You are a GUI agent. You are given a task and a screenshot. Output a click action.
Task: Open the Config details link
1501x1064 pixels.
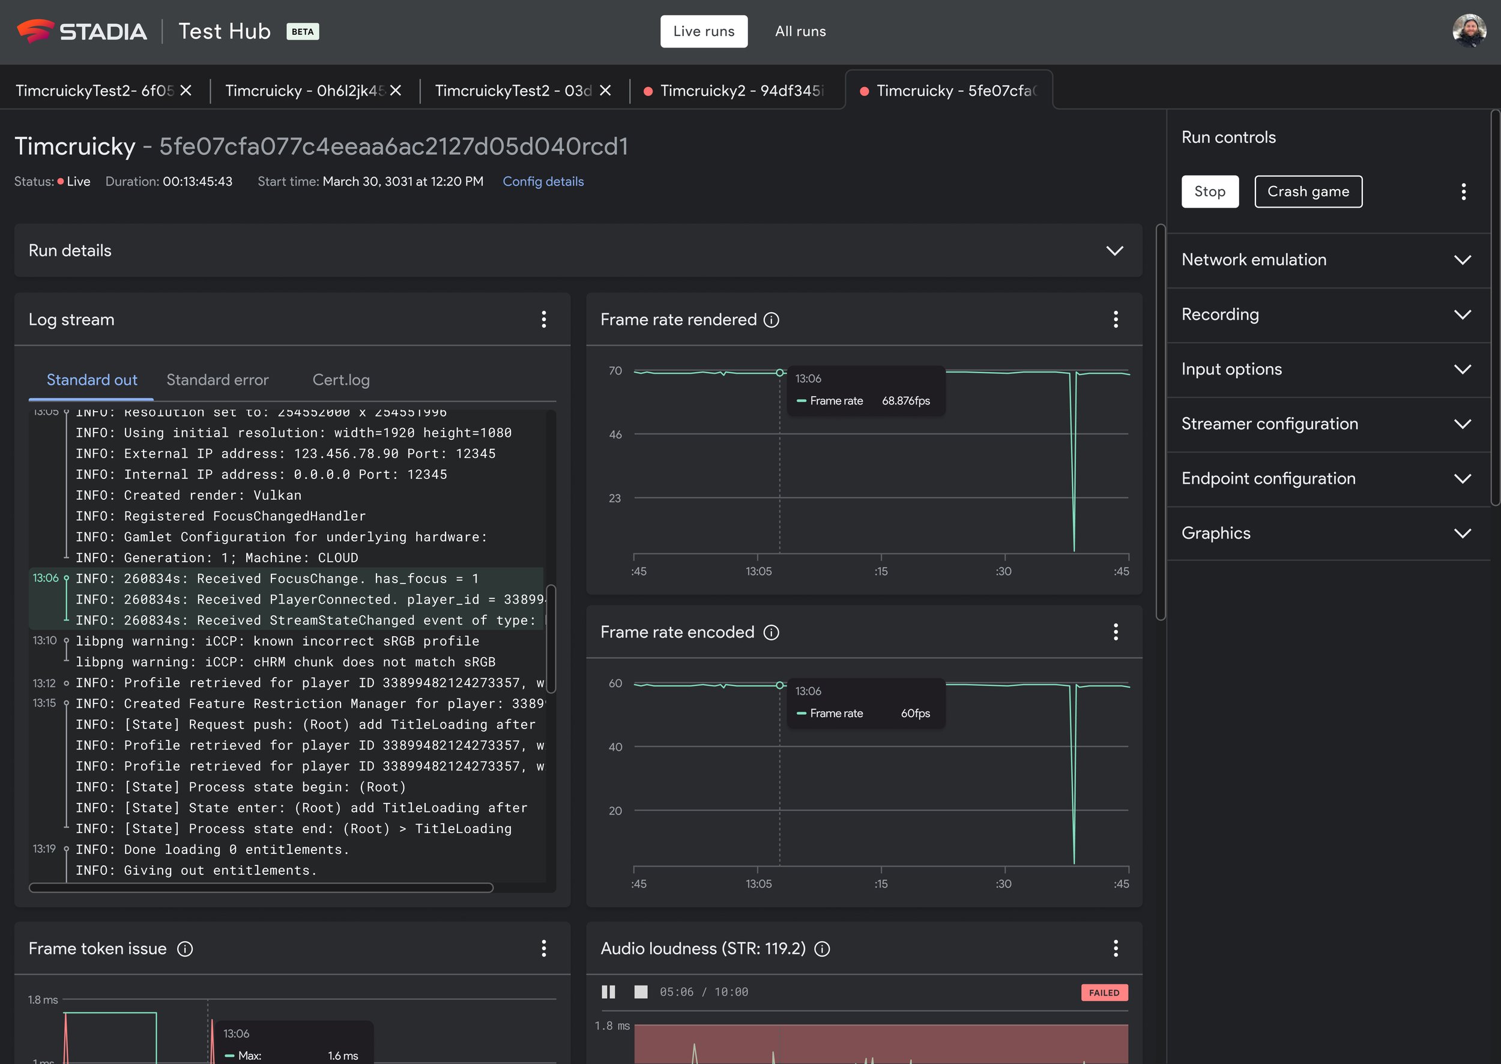click(x=543, y=181)
